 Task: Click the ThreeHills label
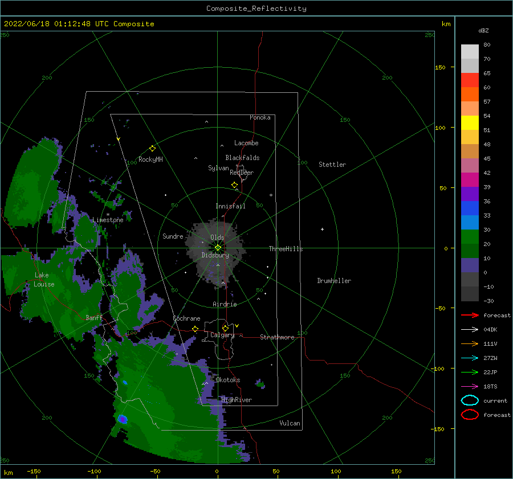(x=286, y=249)
